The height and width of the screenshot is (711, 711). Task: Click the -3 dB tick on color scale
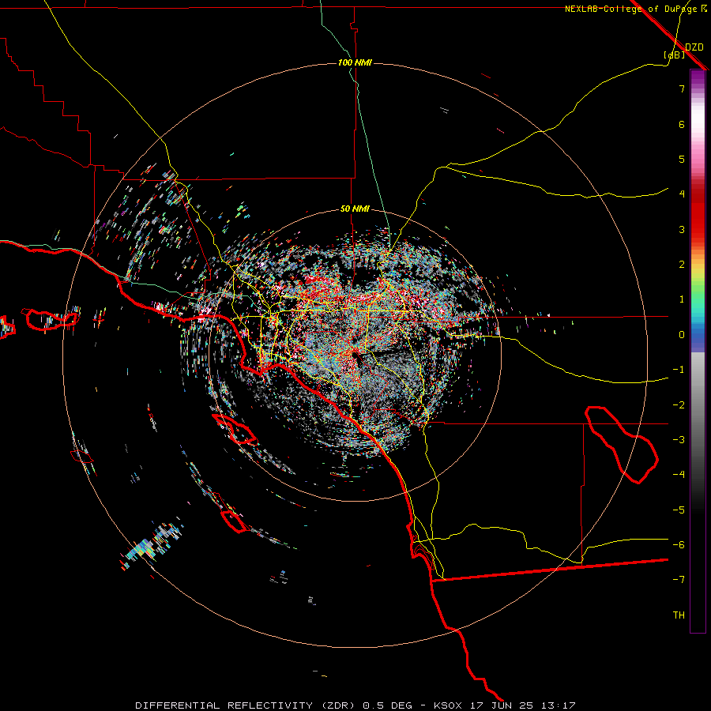pos(679,440)
